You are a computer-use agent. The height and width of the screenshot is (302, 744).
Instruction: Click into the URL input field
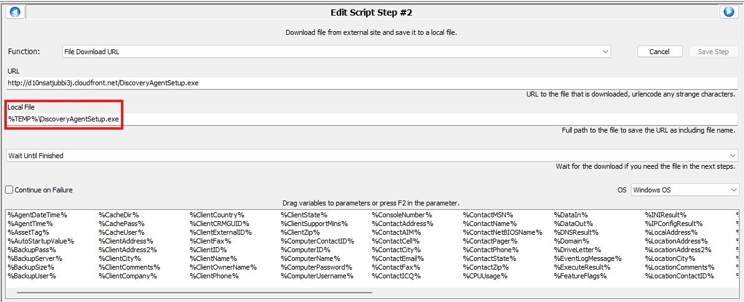372,83
